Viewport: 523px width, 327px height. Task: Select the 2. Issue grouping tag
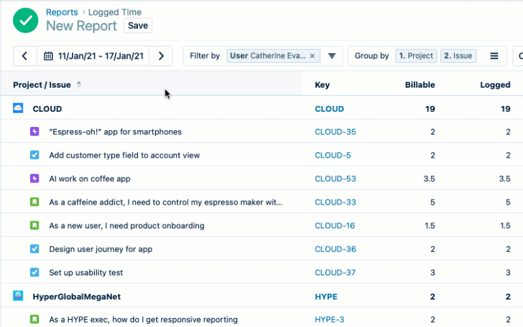(458, 56)
